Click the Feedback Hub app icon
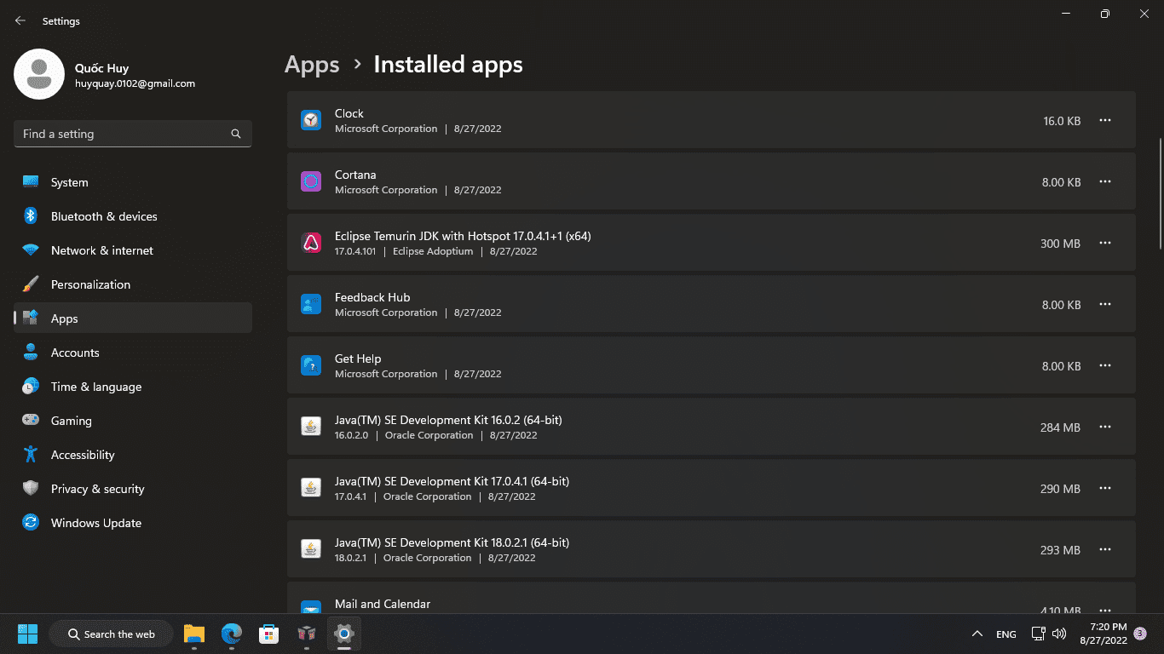 click(311, 305)
